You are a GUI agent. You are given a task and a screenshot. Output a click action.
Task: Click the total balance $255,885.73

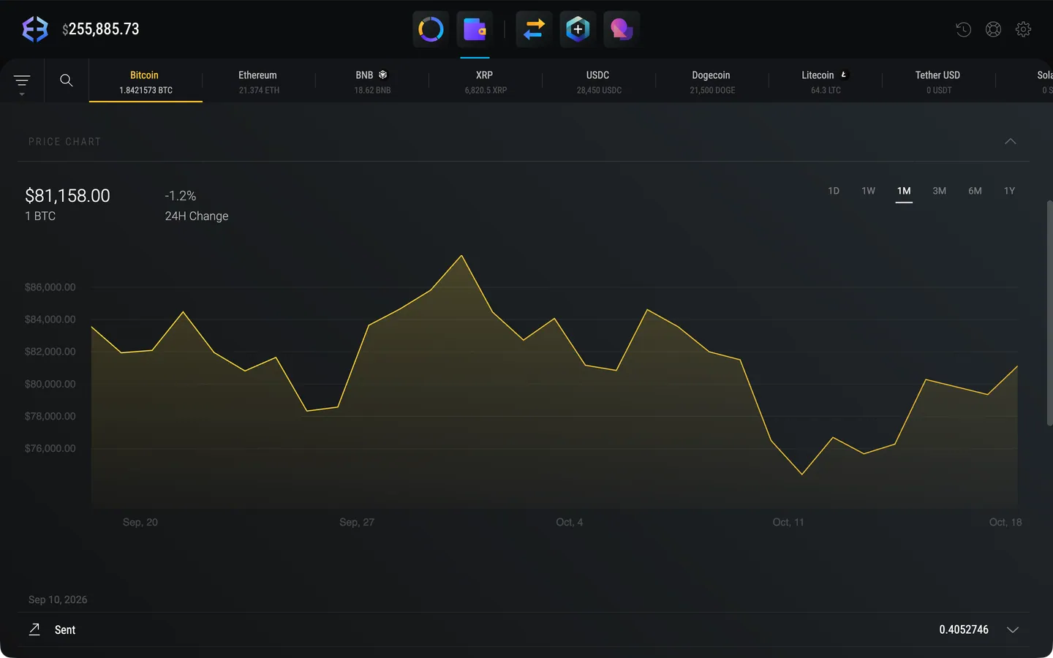(101, 29)
